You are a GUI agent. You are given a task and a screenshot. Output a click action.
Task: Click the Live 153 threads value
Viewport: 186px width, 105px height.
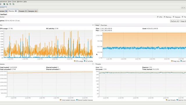coord(101,67)
